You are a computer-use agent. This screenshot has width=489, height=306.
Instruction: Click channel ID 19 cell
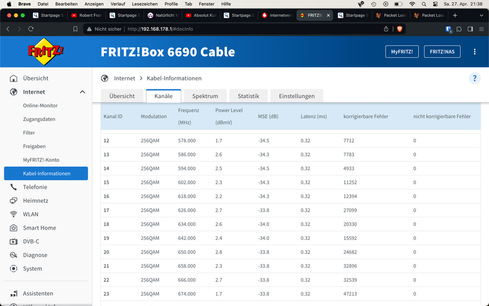[106, 238]
